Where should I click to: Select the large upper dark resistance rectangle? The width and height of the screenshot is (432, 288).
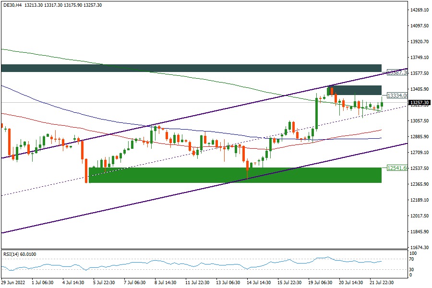[191, 68]
